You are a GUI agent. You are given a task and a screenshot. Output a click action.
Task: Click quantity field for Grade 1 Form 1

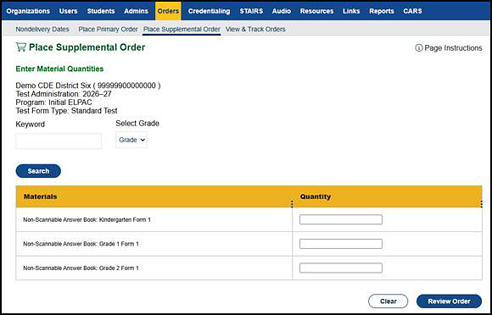pos(341,244)
